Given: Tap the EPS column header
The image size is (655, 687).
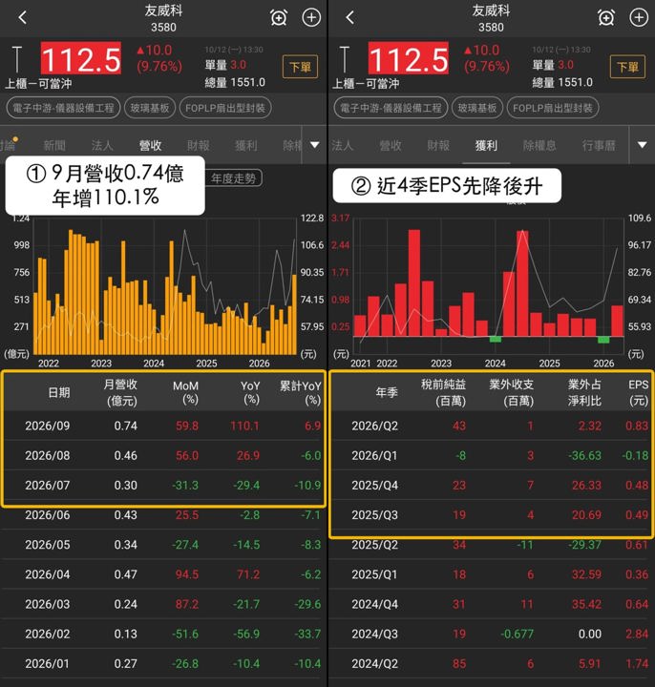Looking at the screenshot, I should 639,392.
